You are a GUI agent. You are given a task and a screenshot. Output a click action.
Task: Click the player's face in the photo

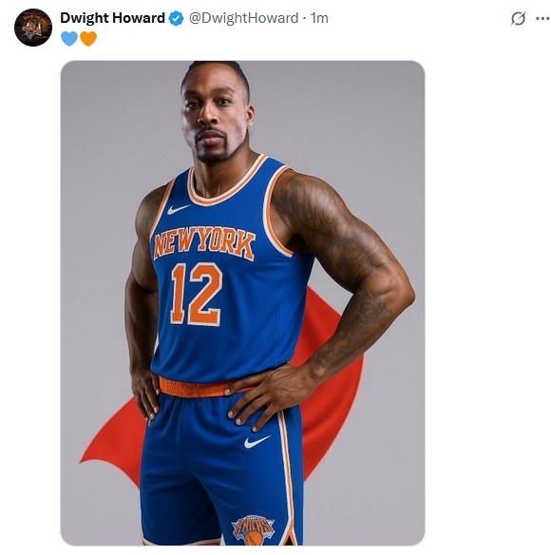215,115
